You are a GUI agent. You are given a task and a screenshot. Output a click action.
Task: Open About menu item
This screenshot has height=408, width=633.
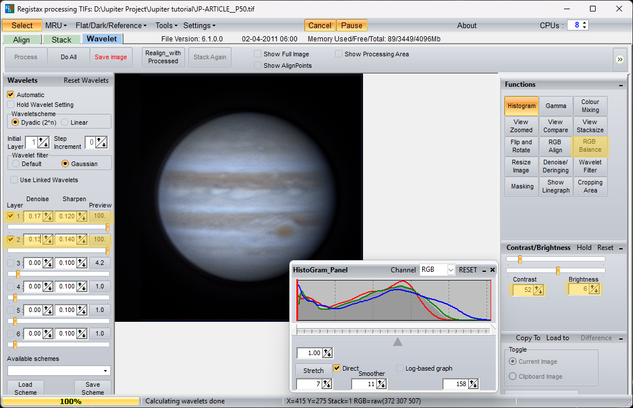[466, 25]
